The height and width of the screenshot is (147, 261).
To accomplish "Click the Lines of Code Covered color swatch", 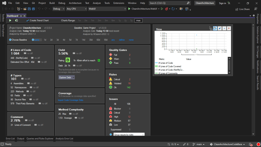I will 156,66.
